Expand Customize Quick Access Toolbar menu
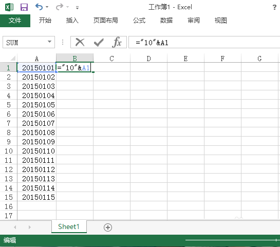Screen dimensions: 280x247 77,8
